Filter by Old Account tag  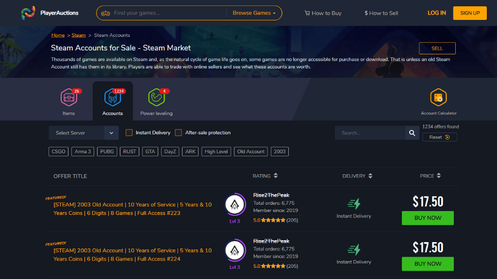click(x=251, y=151)
